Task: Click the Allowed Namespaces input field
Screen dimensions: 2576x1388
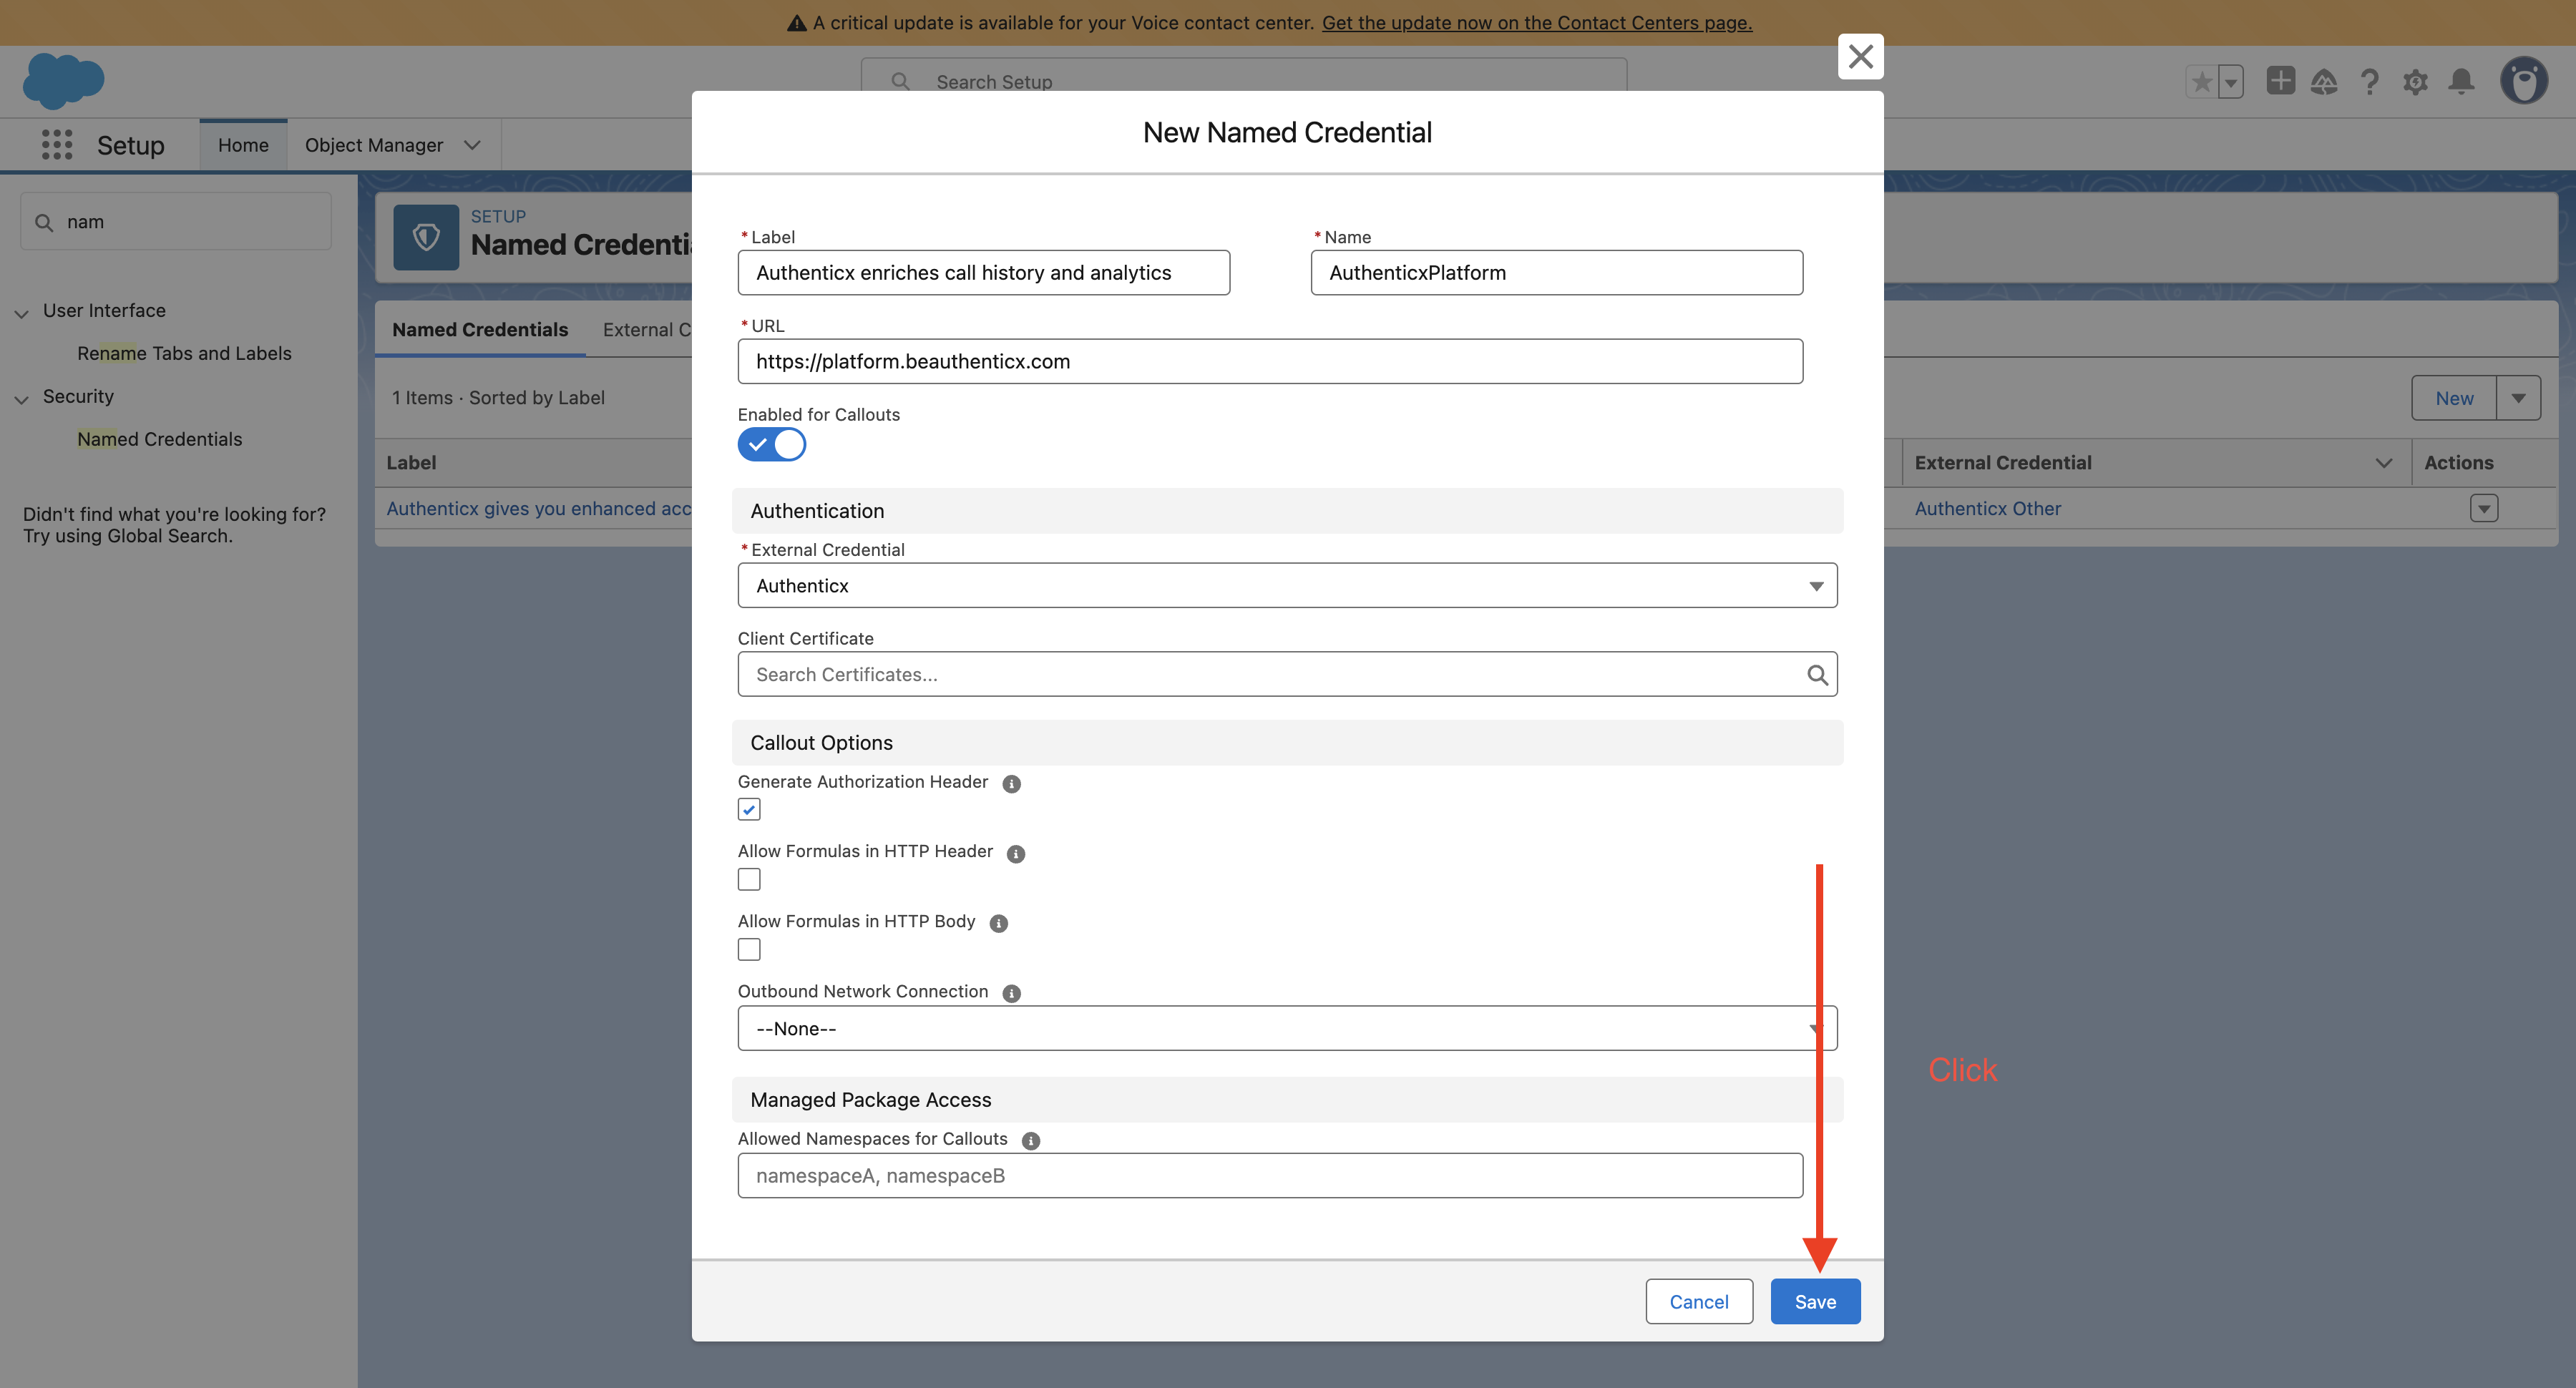Action: pyautogui.click(x=1270, y=1175)
